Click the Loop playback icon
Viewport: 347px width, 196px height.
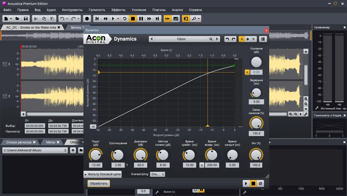coord(125,18)
